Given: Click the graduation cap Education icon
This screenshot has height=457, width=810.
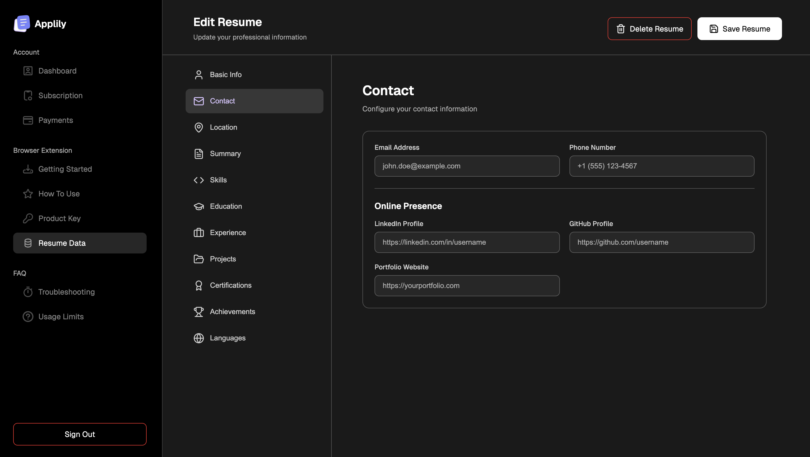Looking at the screenshot, I should pos(199,206).
